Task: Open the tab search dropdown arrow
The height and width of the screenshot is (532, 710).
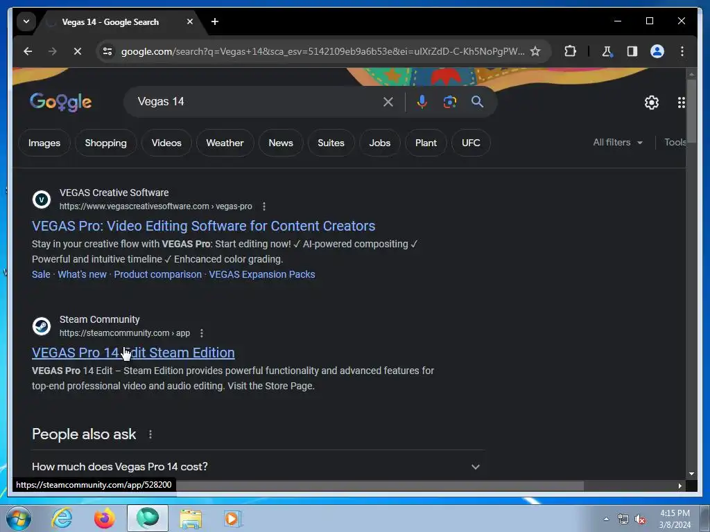Action: click(26, 21)
